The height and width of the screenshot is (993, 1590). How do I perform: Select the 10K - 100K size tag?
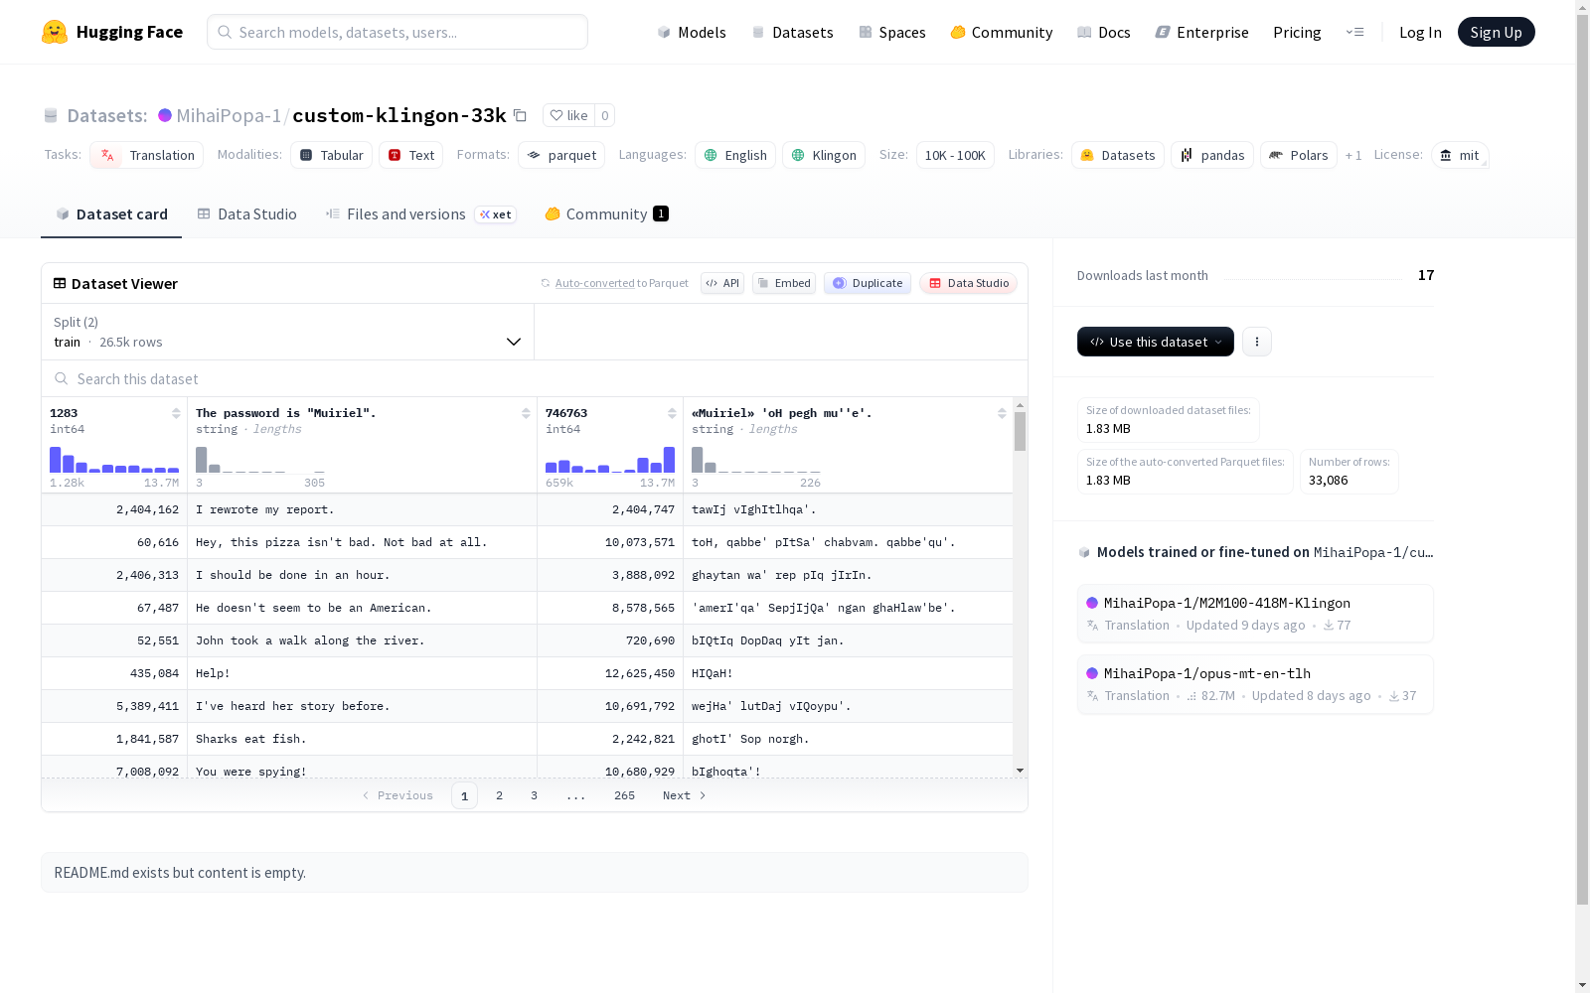[x=955, y=155]
